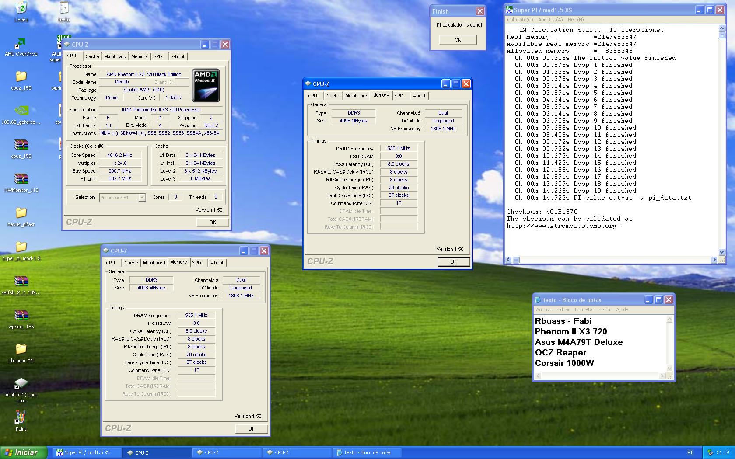
Task: Switch to Cache tab in top-left CPU-Z
Action: [92, 56]
